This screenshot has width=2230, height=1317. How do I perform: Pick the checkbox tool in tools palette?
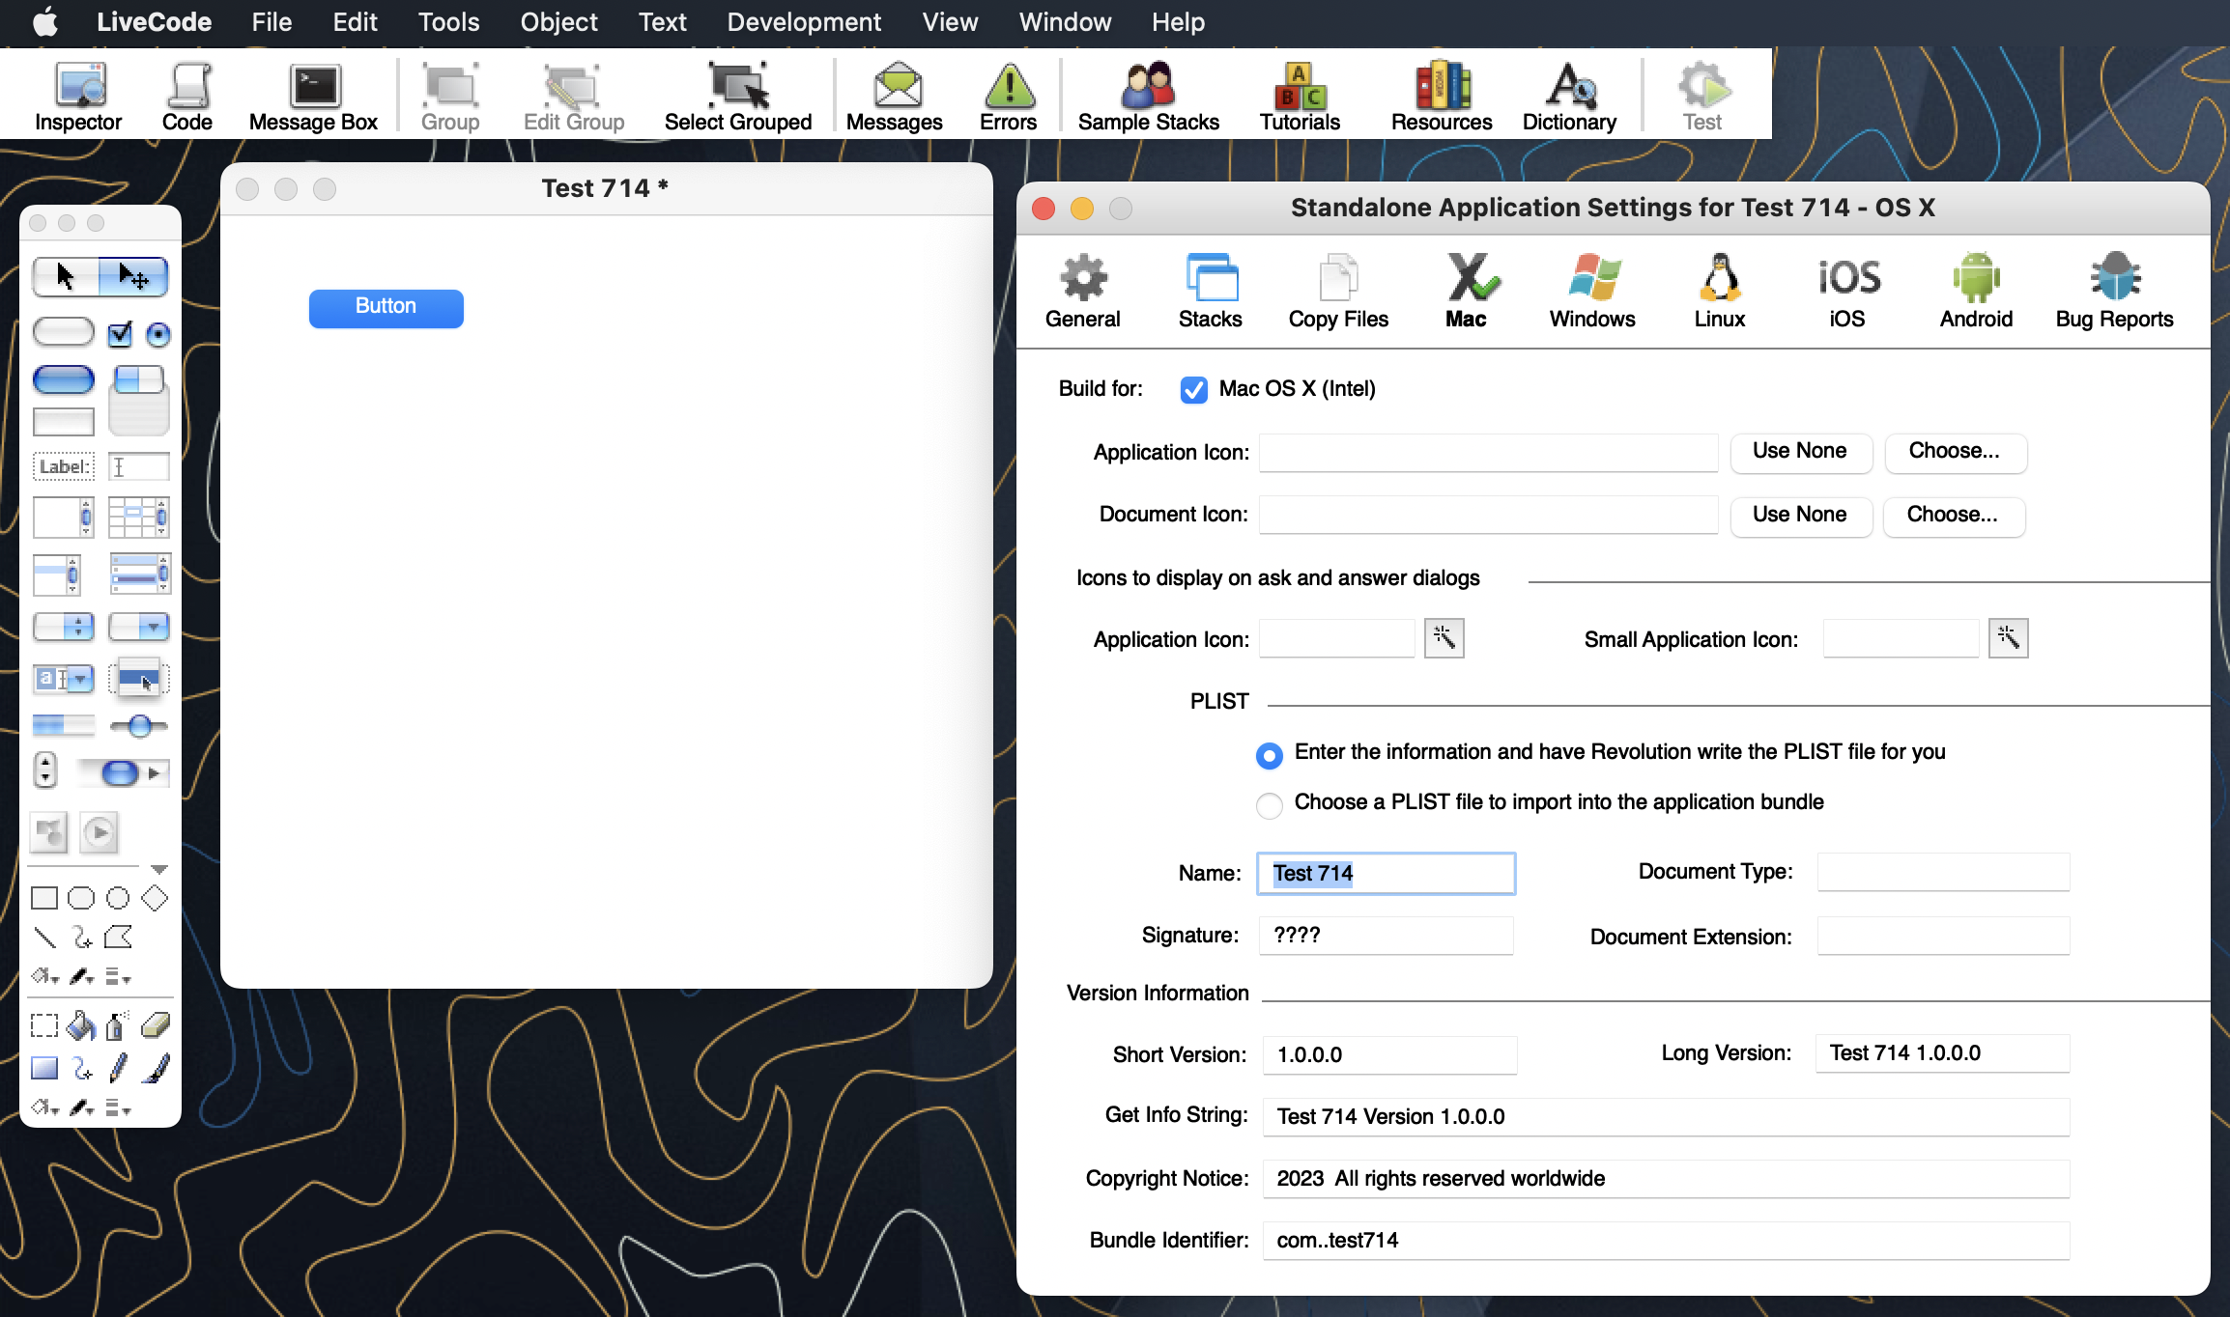click(x=120, y=334)
